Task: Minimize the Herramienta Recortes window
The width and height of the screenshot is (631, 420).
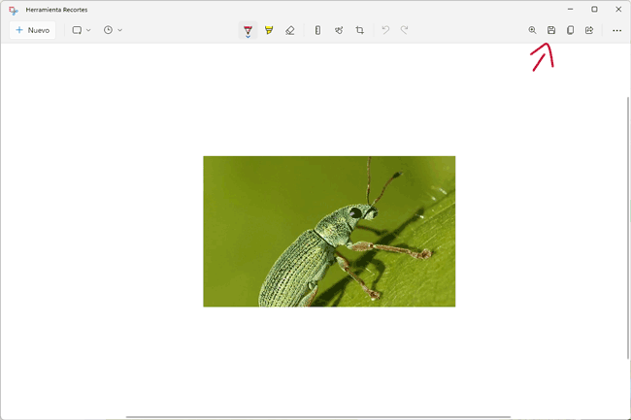Action: [570, 10]
